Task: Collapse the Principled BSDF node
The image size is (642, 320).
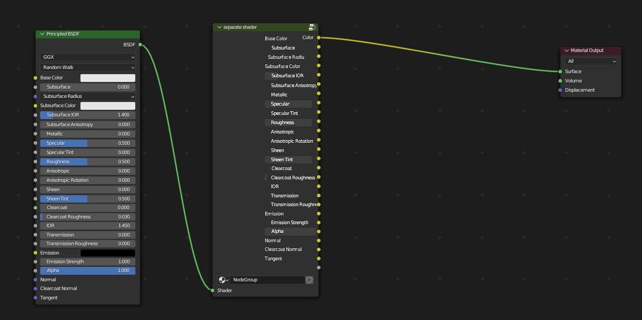Action: [x=42, y=34]
